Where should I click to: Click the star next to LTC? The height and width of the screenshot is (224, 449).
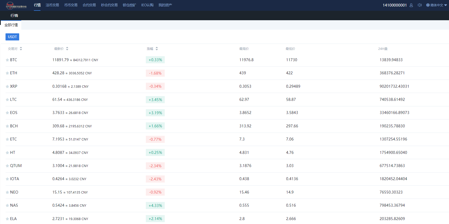point(7,100)
